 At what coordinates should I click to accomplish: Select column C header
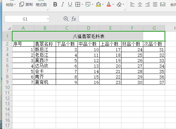67,28
